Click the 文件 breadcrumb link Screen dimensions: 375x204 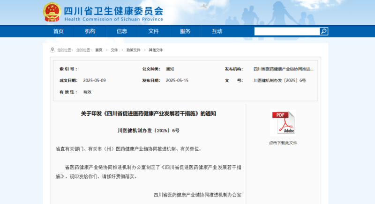114,50
